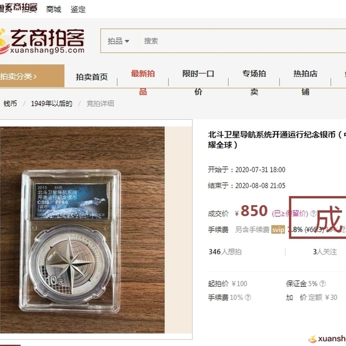Click the 1949年以后的 breadcrumb link

pyautogui.click(x=51, y=103)
